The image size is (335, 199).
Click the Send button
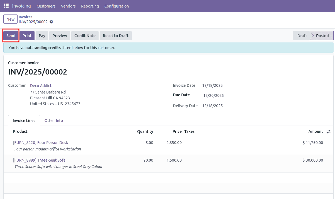tap(11, 35)
